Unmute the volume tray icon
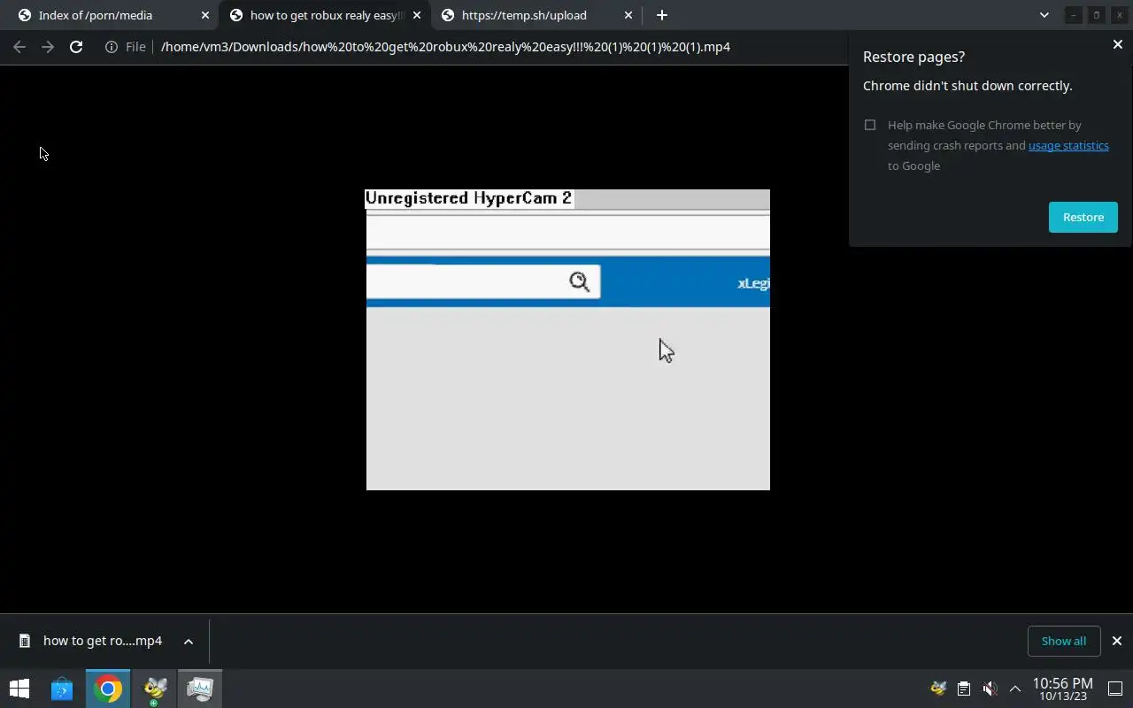 pyautogui.click(x=990, y=689)
